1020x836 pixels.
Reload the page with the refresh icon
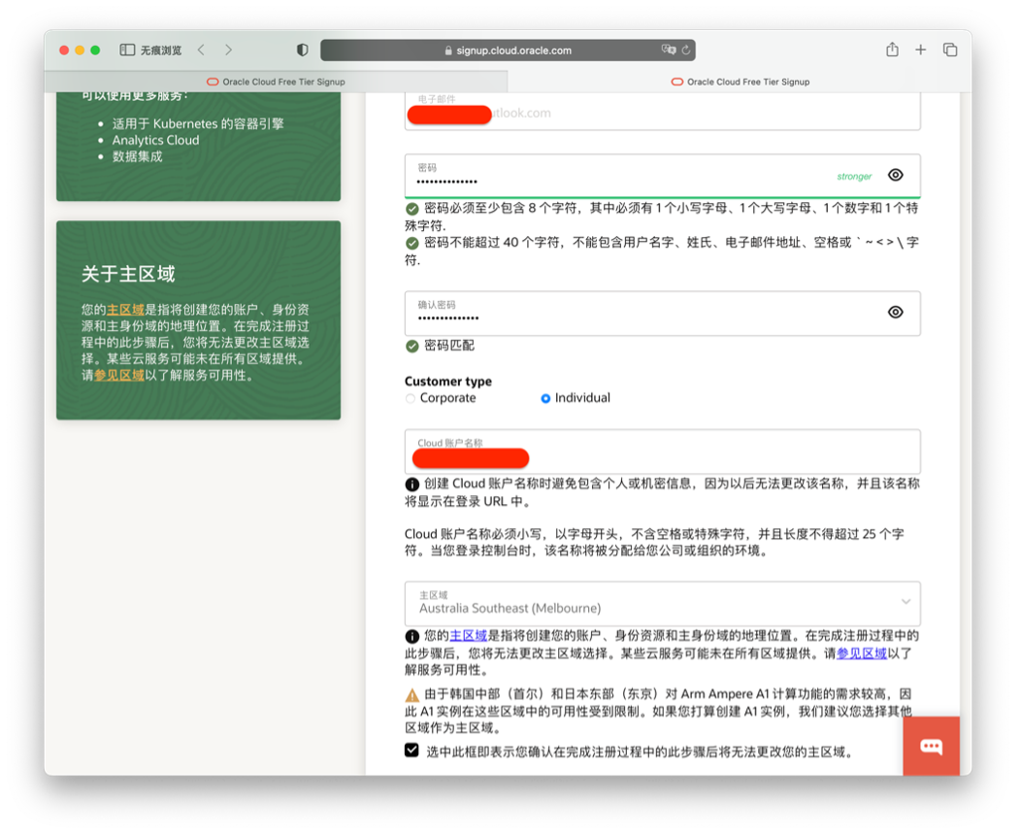(x=685, y=50)
